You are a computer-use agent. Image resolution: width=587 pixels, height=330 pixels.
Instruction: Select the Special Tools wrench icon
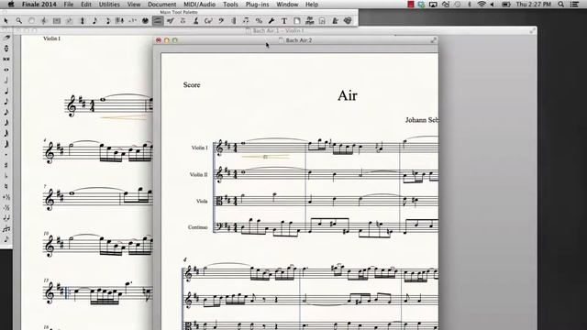[271, 20]
